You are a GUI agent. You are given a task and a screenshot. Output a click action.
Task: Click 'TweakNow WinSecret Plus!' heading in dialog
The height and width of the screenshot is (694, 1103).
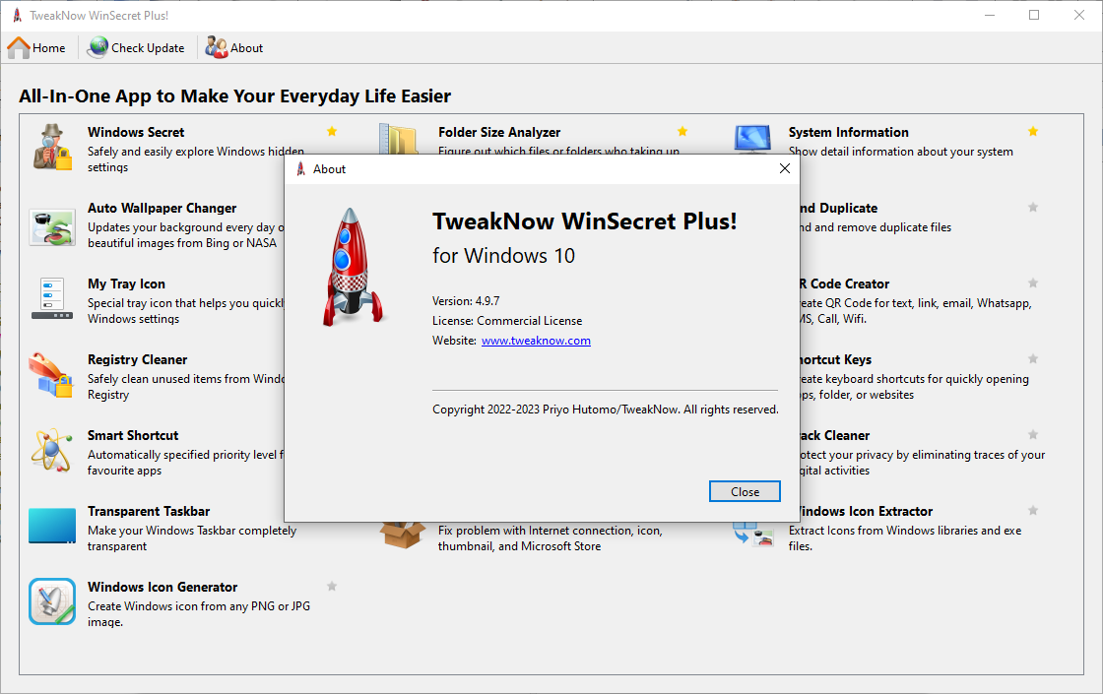pyautogui.click(x=585, y=221)
